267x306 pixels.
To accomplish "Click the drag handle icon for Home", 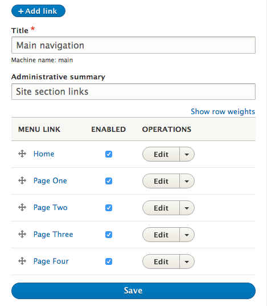I will 22,154.
